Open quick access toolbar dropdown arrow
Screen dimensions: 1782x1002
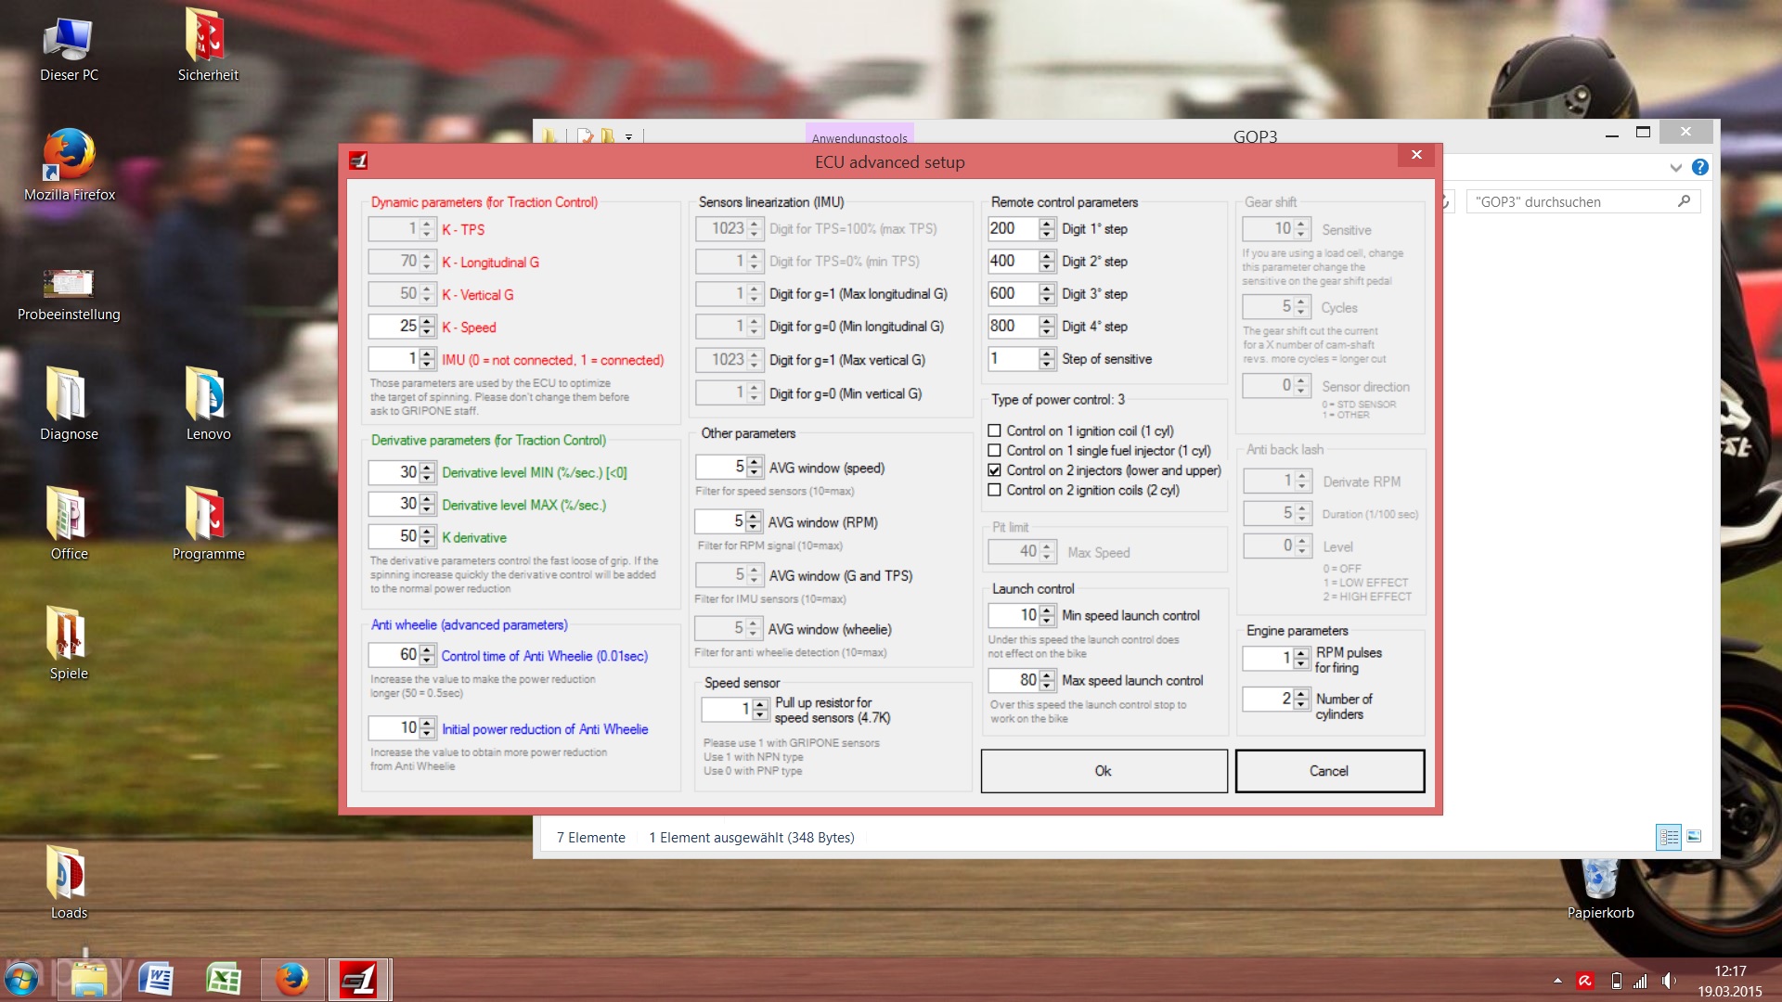[628, 136]
